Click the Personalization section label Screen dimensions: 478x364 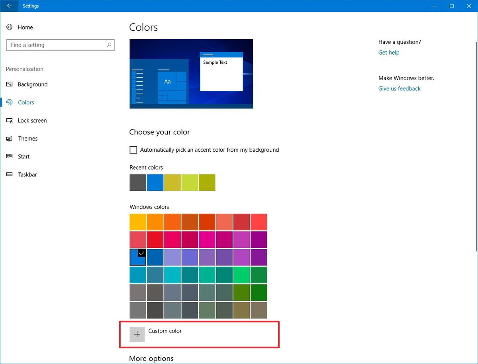25,69
